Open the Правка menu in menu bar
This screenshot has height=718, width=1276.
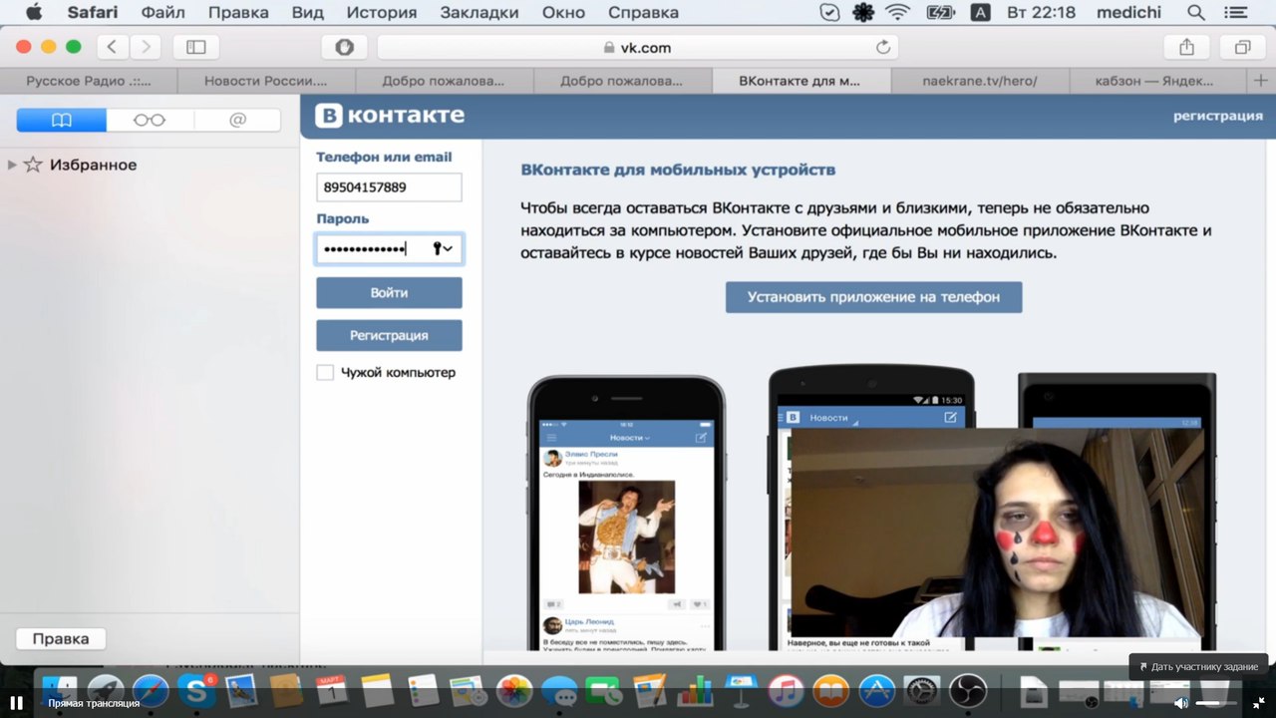click(x=238, y=13)
